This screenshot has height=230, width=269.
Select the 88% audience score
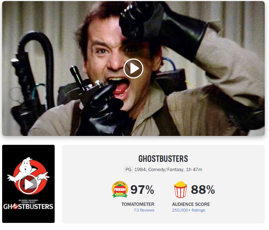pos(203,190)
